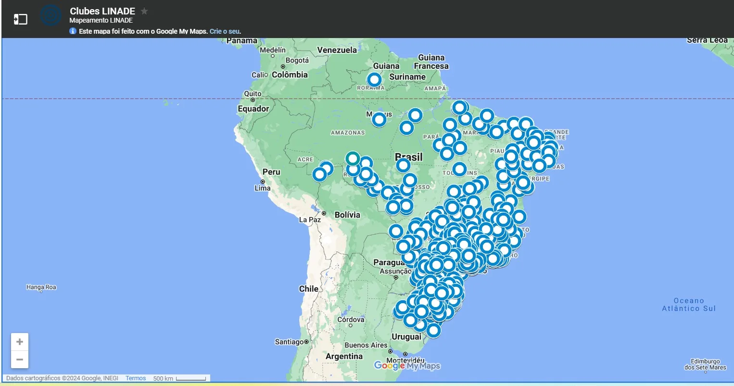The width and height of the screenshot is (734, 386).
Task: Select the marker in Tocantins
Action: point(459,169)
